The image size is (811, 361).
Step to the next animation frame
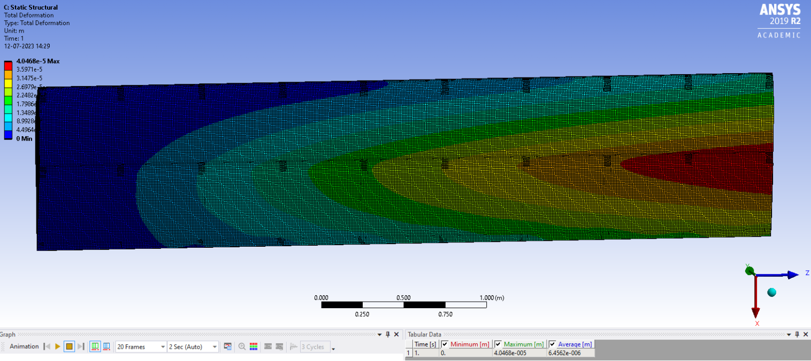click(81, 347)
